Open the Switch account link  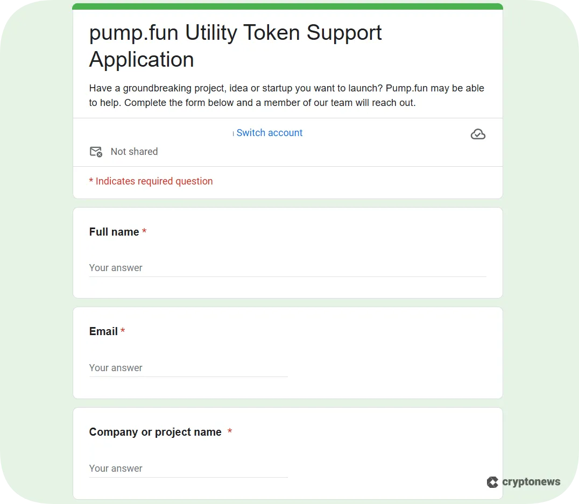point(269,133)
